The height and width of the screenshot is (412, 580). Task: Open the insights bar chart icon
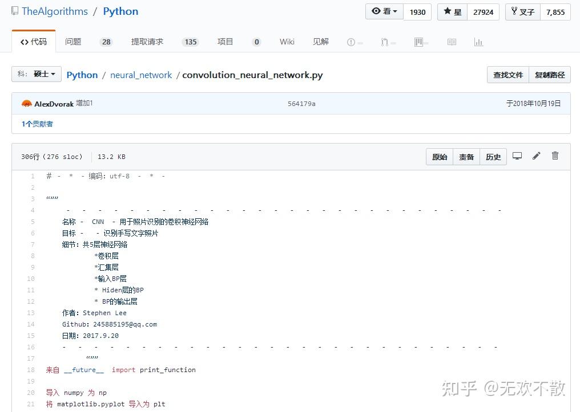(x=478, y=42)
